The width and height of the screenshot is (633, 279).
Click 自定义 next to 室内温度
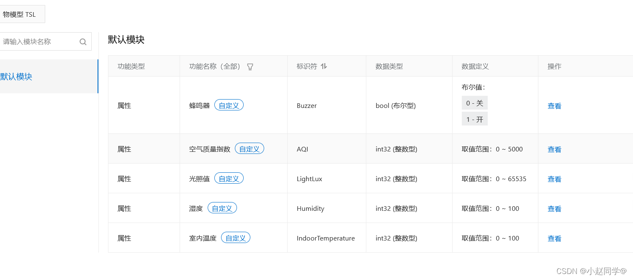pos(235,237)
